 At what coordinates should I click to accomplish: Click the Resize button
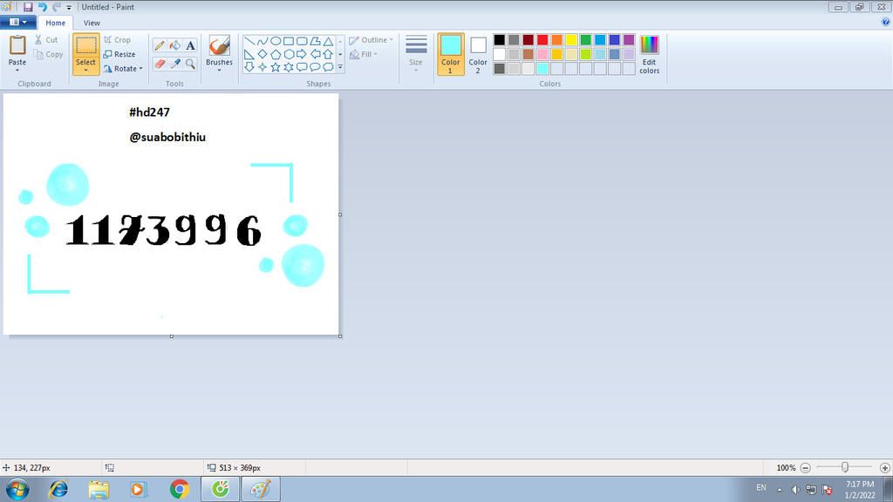(119, 54)
